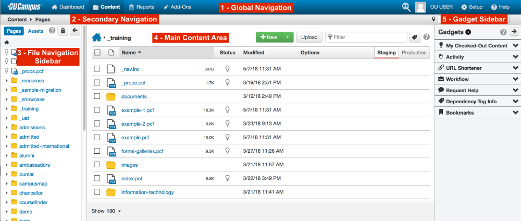This screenshot has height=221, width=521.
Task: Collapse the file navigation sidebar with the left arrow
Action: (x=75, y=31)
